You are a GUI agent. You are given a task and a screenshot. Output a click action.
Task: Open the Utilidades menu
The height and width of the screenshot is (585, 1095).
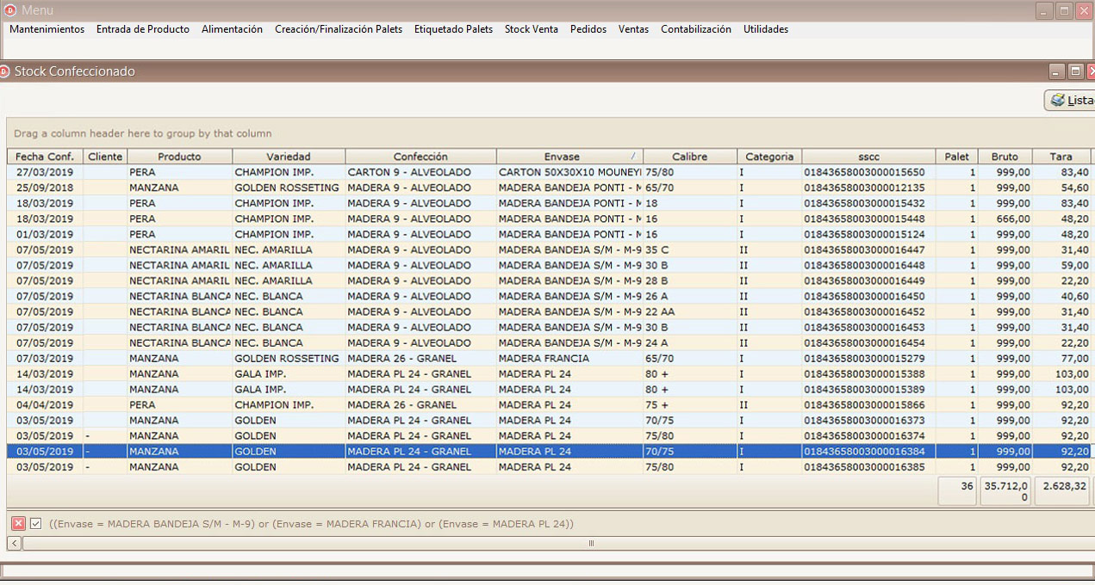pos(766,29)
